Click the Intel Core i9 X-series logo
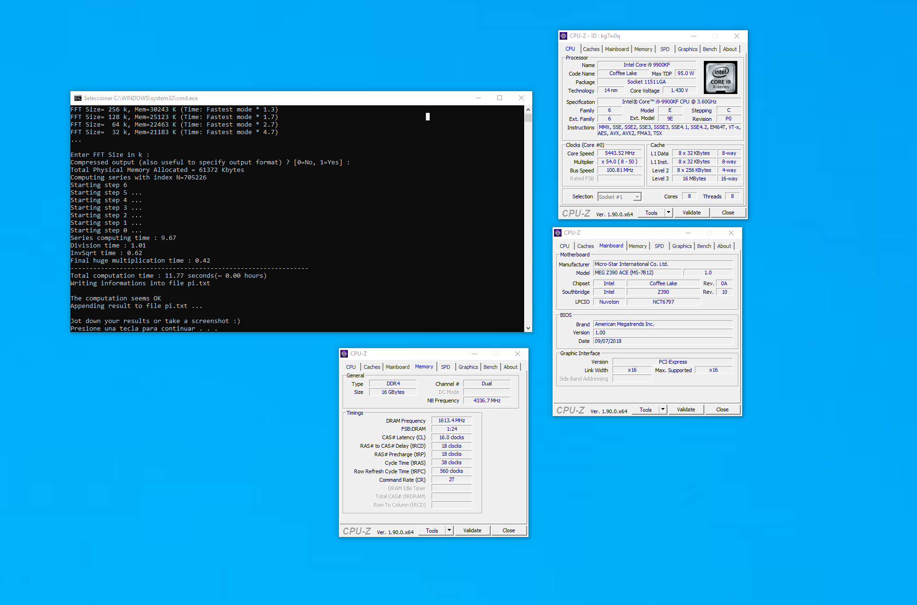Image resolution: width=917 pixels, height=605 pixels. [x=720, y=77]
